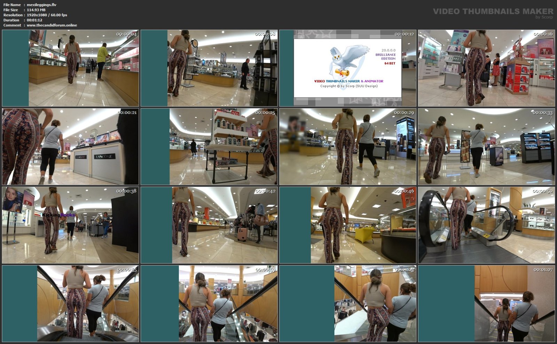Click the Video Thumbnails Maker watermark
Image resolution: width=557 pixels, height=344 pixels.
pyautogui.click(x=493, y=12)
